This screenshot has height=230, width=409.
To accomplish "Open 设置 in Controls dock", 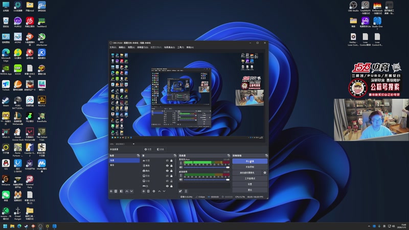I will (x=249, y=184).
